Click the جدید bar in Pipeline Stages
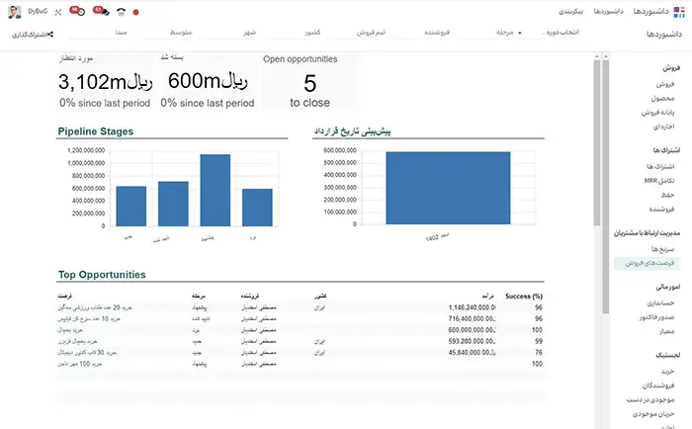 (131, 207)
